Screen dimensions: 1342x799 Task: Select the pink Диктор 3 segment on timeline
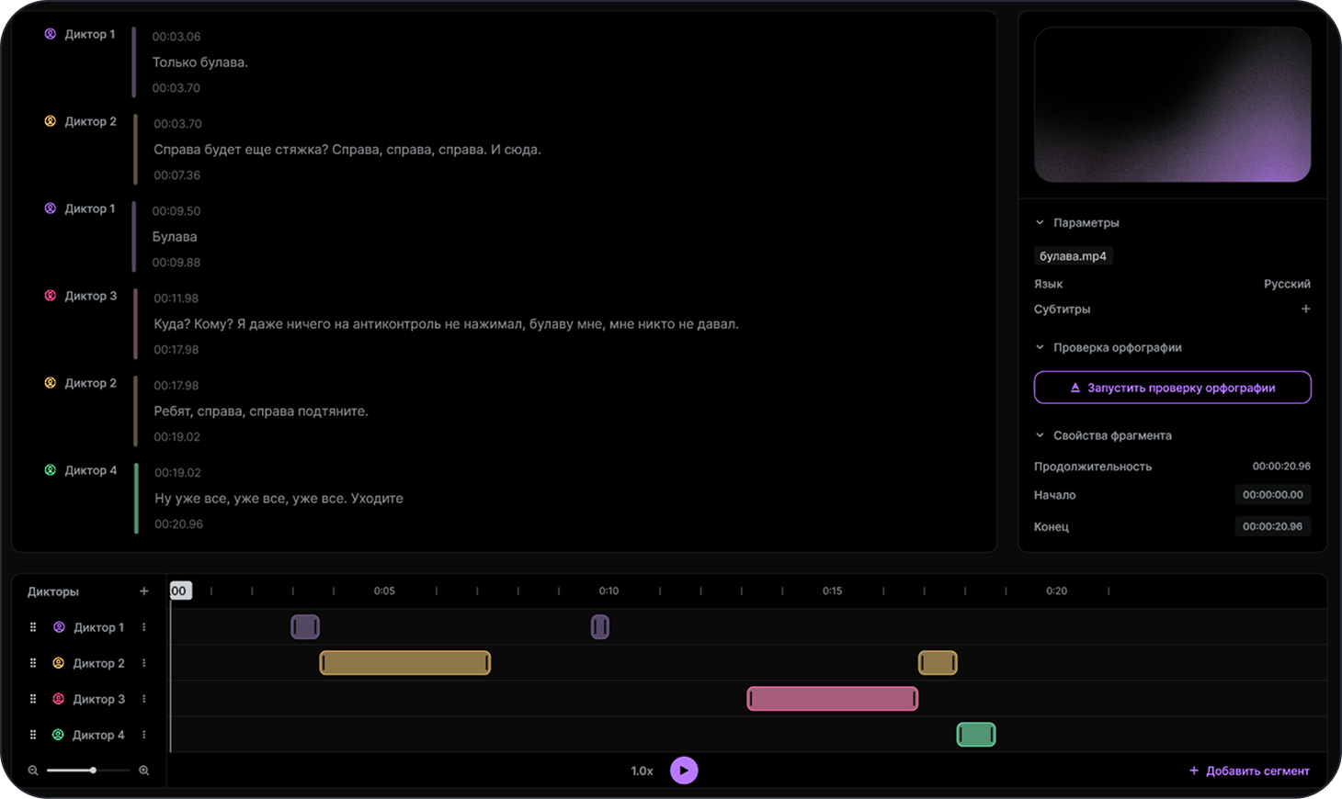(x=833, y=699)
